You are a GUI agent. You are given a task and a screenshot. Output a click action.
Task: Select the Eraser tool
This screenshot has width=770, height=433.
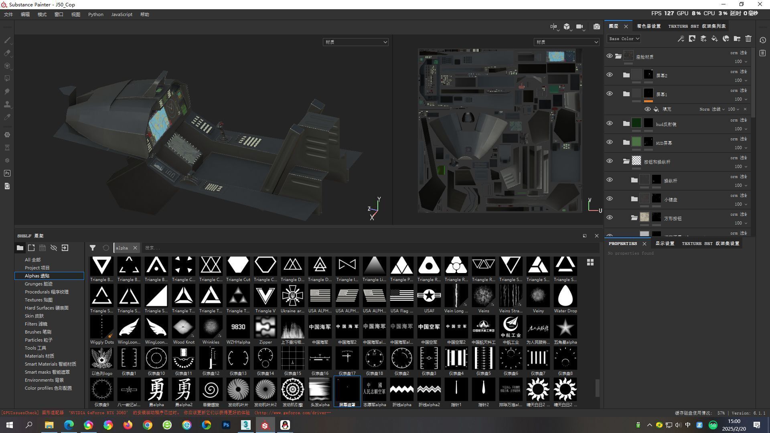click(7, 53)
